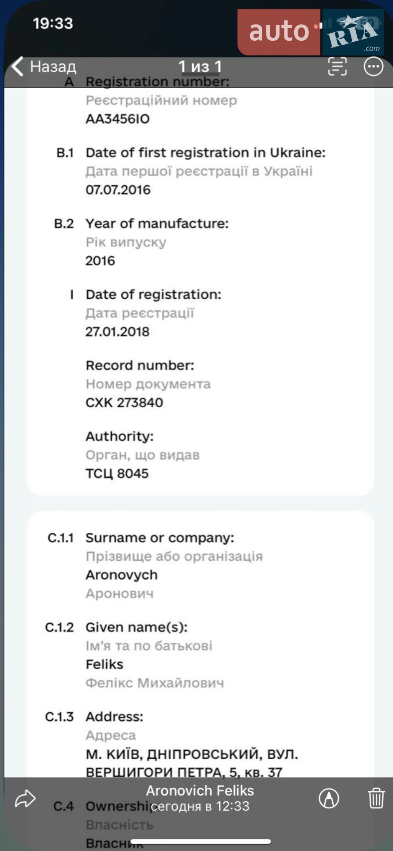
Task: Select surname Aronovych text
Action: click(x=121, y=575)
